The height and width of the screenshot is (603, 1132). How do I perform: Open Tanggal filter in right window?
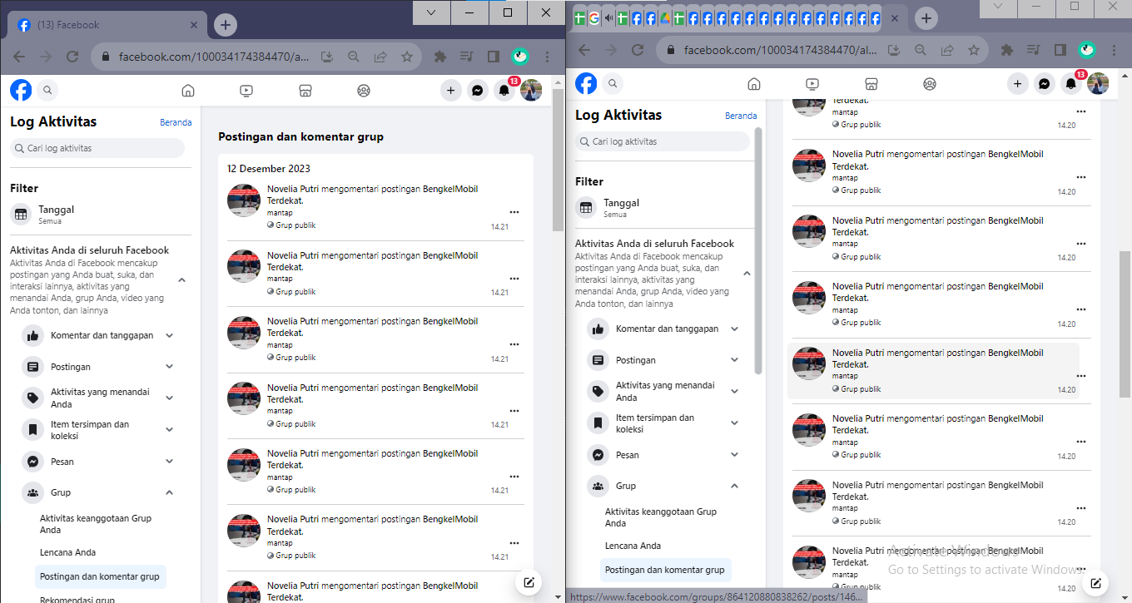(x=665, y=208)
